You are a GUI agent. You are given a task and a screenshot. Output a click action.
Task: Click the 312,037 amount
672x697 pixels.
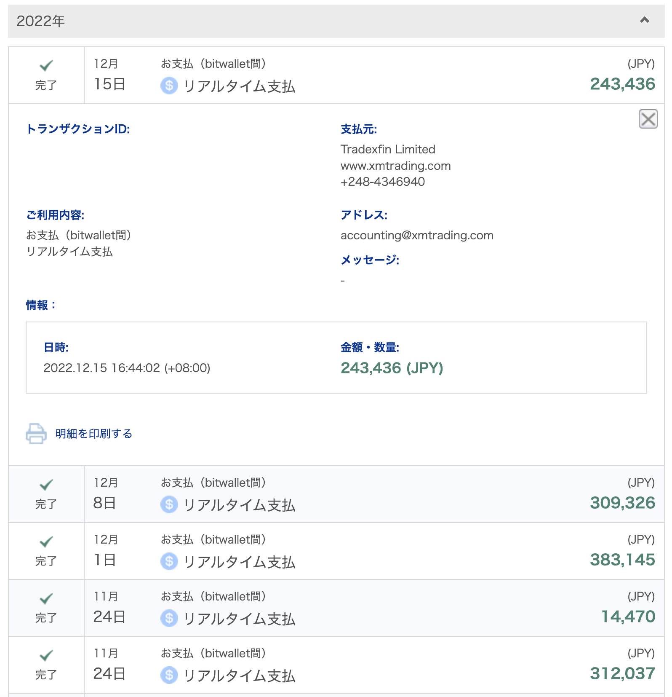(622, 673)
